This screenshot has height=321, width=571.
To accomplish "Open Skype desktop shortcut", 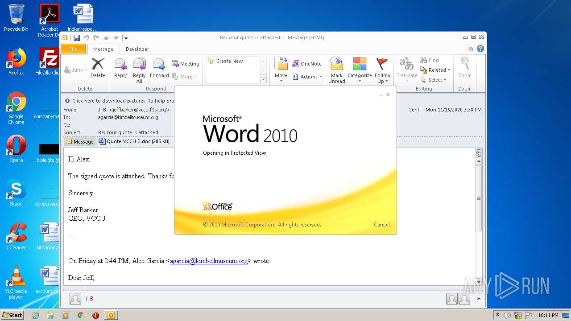I will point(16,193).
